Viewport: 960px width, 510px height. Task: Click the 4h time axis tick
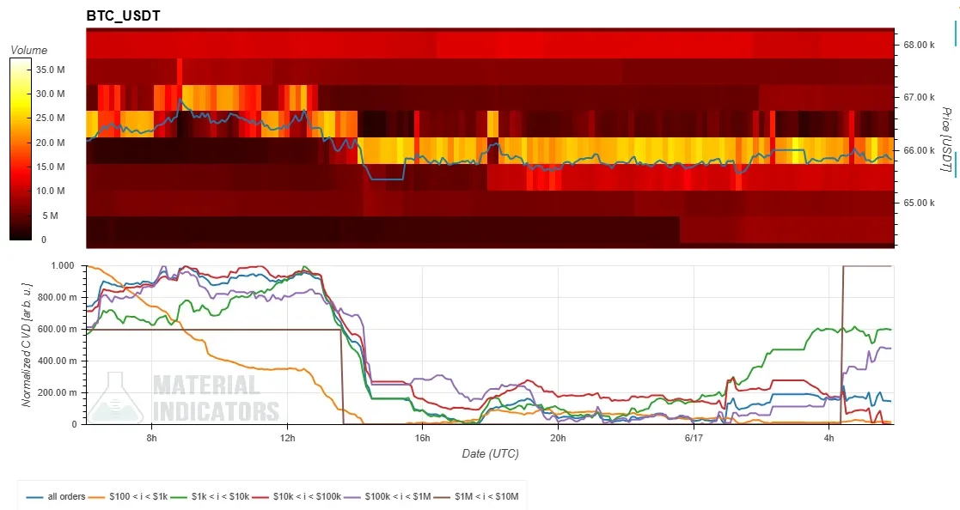[829, 438]
